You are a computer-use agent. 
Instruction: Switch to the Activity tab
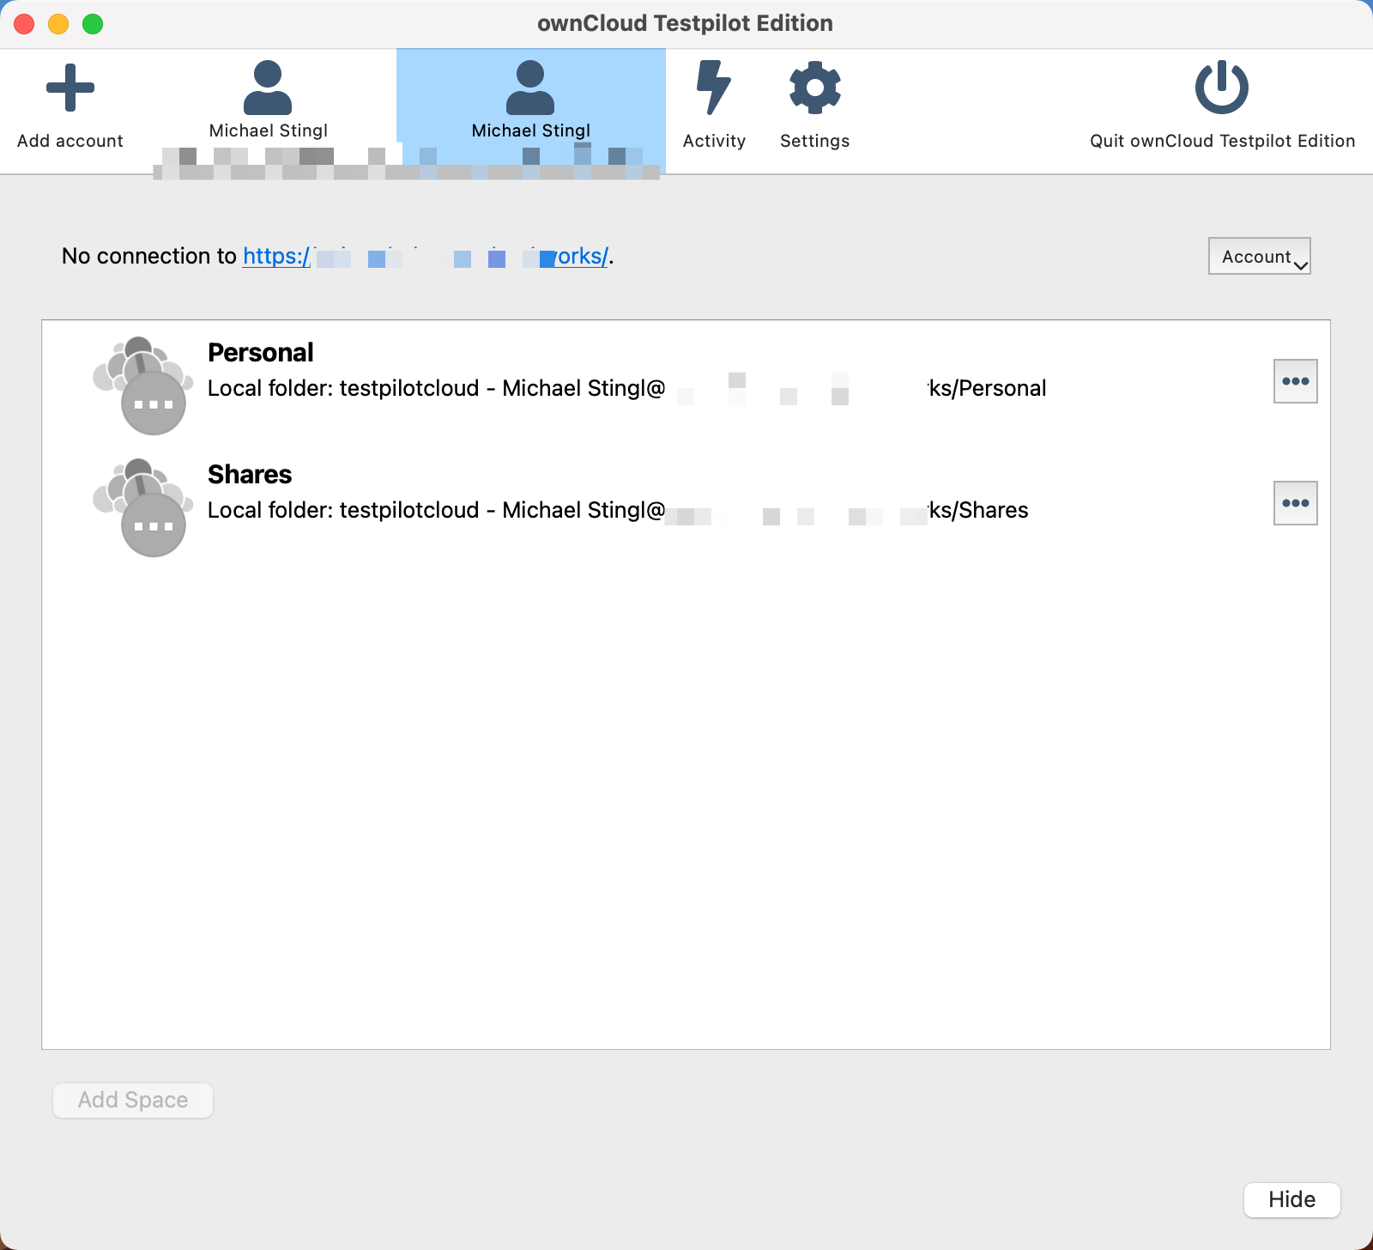(x=714, y=103)
